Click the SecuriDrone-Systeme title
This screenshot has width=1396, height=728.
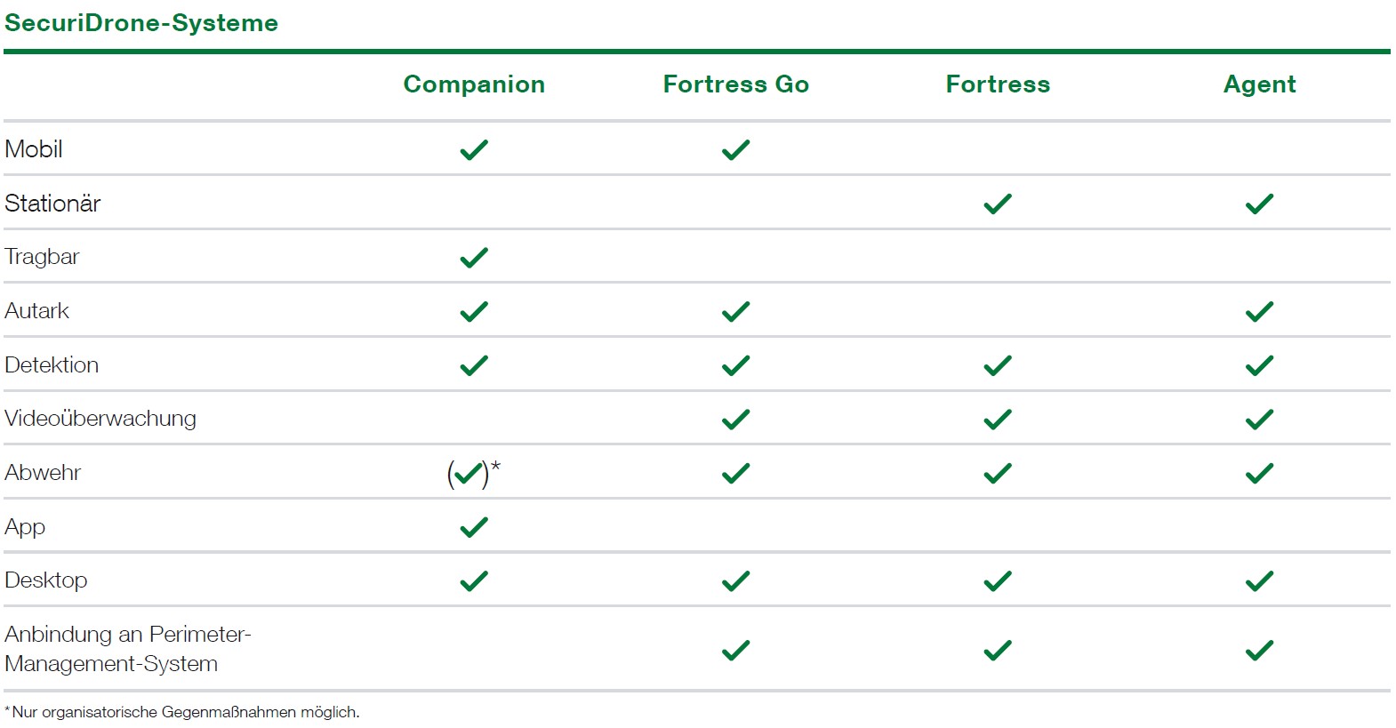pyautogui.click(x=141, y=23)
